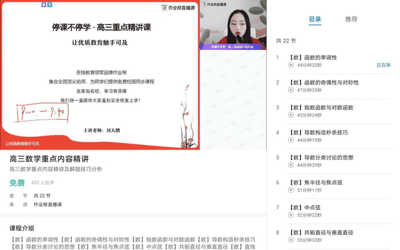Open the 推荐 tab
Image resolution: width=400 pixels, height=250 pixels.
[x=351, y=19]
